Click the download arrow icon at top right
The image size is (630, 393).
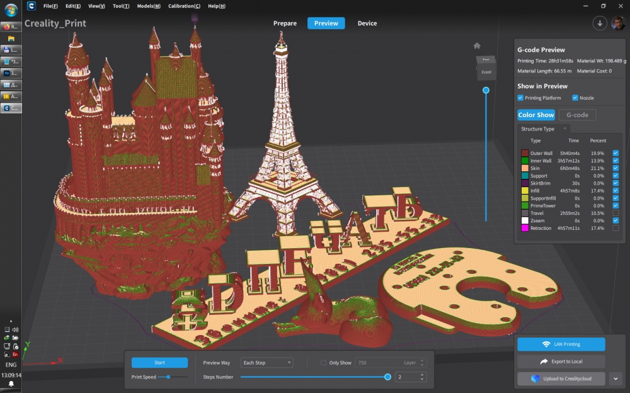(x=599, y=23)
